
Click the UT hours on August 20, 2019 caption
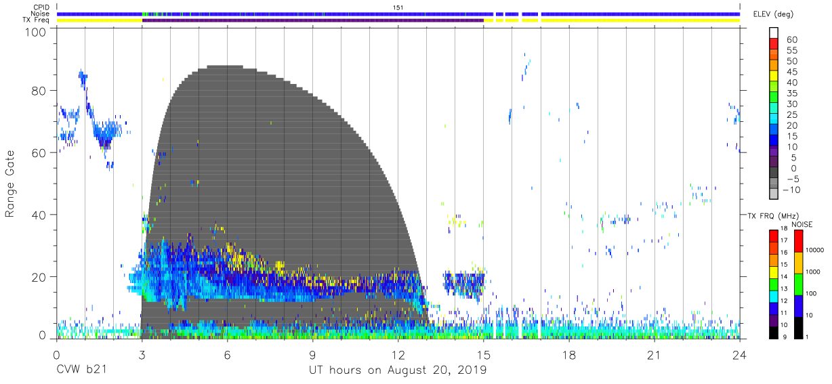click(x=398, y=370)
